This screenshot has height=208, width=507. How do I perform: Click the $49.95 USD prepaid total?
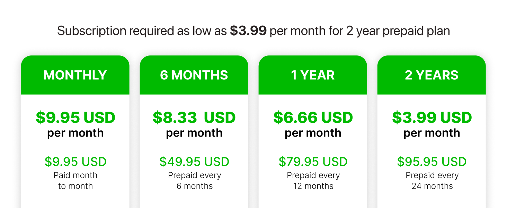[x=194, y=162]
